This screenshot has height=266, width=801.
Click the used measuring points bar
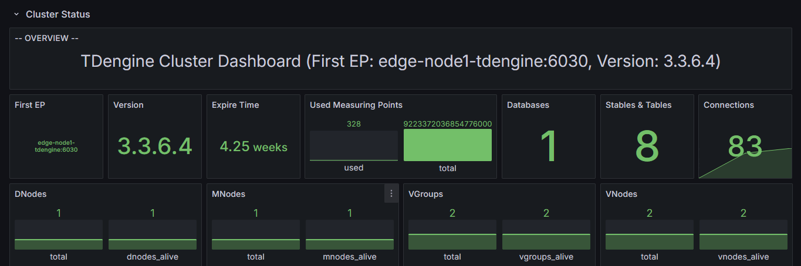tap(354, 145)
